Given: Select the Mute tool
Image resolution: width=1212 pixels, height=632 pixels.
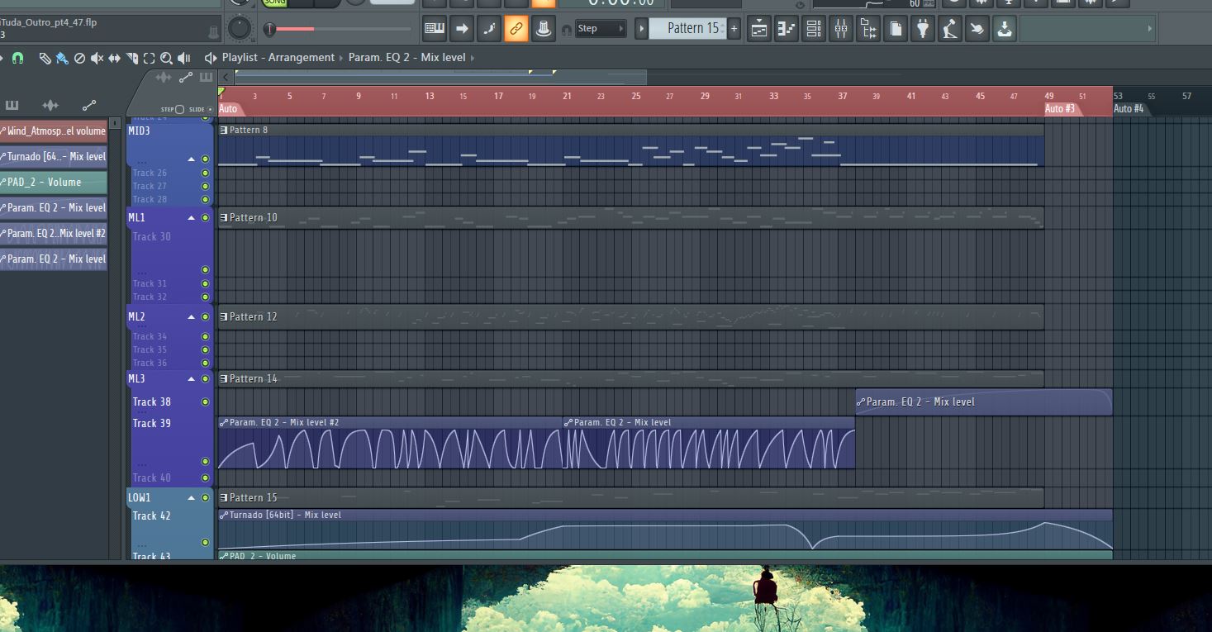Looking at the screenshot, I should coord(97,58).
